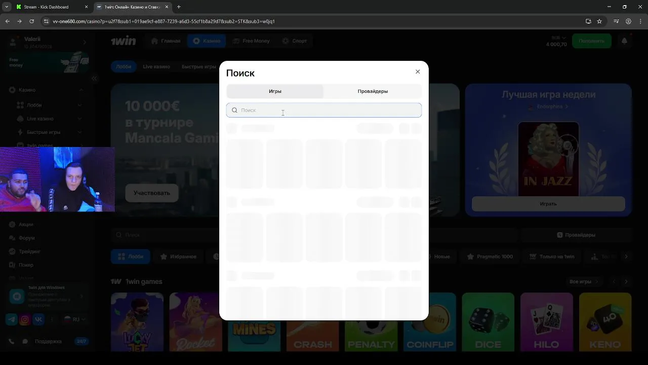The width and height of the screenshot is (648, 365).
Task: View site information icon in address bar
Action: pyautogui.click(x=46, y=21)
